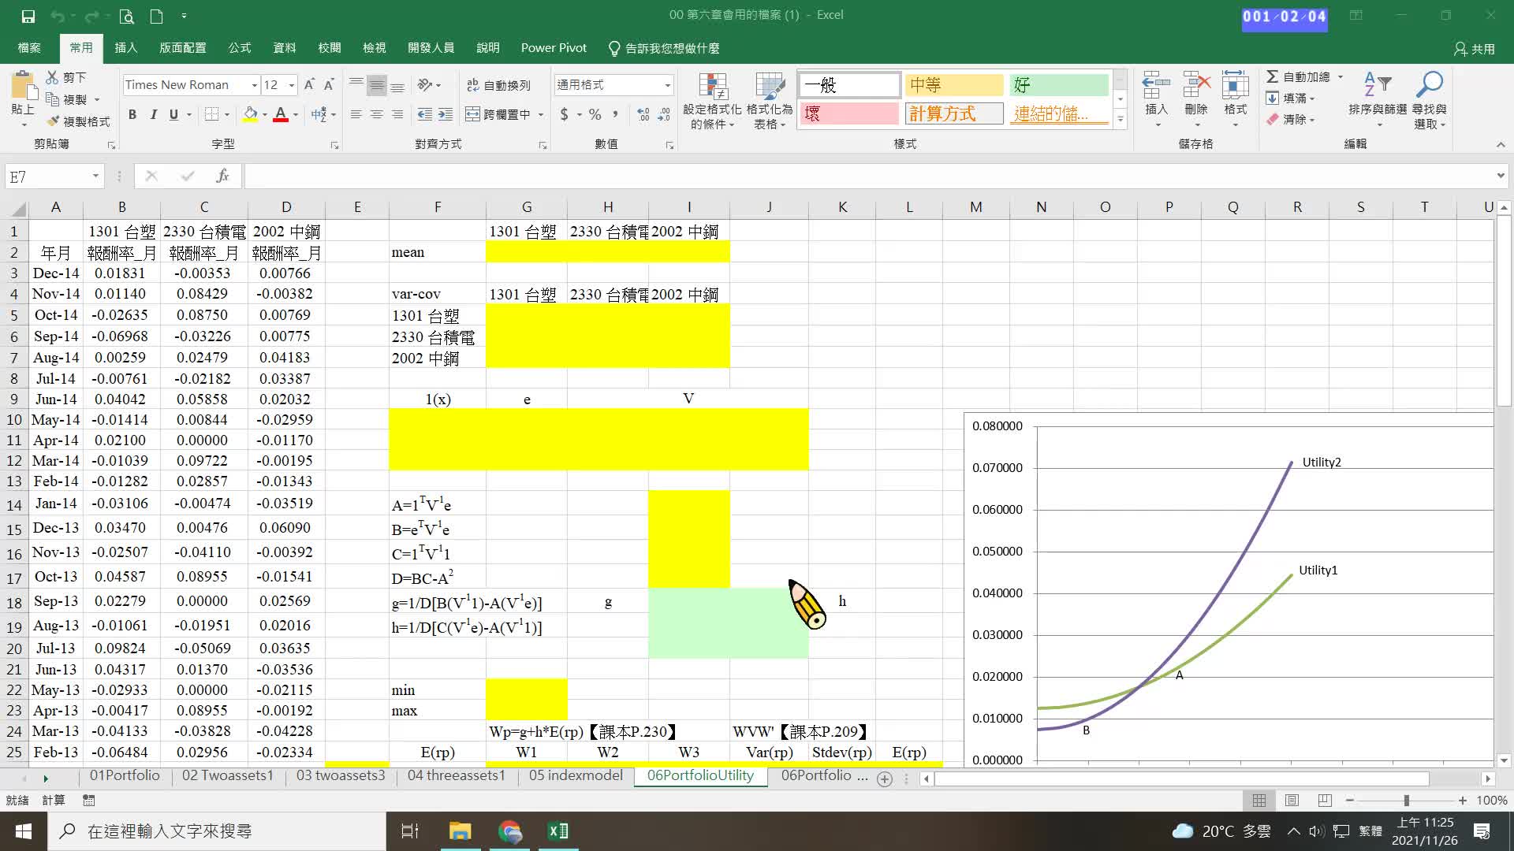1514x851 pixels.
Task: Click the Decrease Decimal icon
Action: point(665,114)
